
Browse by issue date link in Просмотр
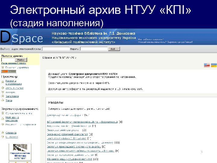tap(14, 88)
